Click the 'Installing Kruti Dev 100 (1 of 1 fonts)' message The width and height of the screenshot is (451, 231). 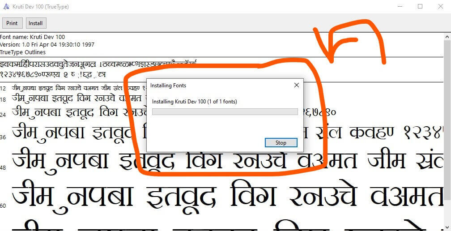tap(195, 102)
